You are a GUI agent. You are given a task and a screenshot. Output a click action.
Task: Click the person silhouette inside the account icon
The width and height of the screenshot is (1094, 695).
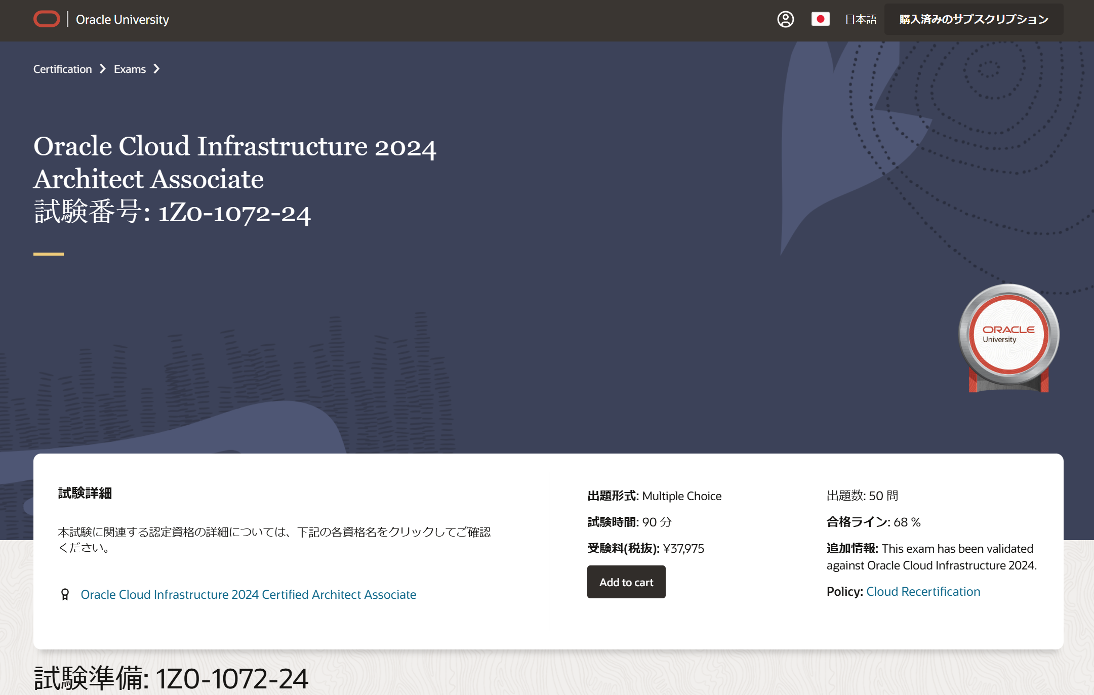tap(785, 19)
